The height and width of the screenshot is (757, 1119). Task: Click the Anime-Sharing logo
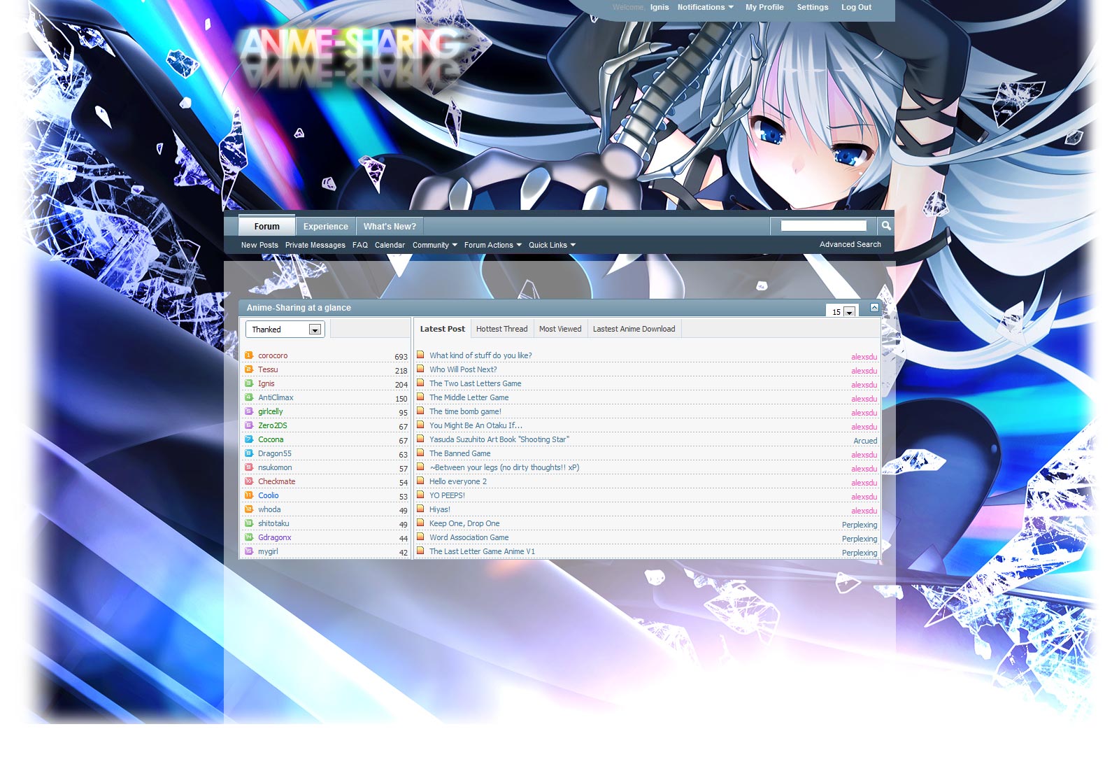coord(351,45)
